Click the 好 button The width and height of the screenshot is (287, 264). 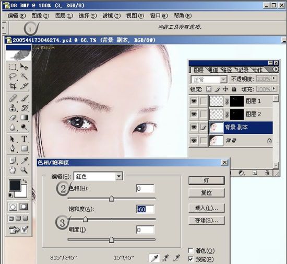click(x=207, y=180)
